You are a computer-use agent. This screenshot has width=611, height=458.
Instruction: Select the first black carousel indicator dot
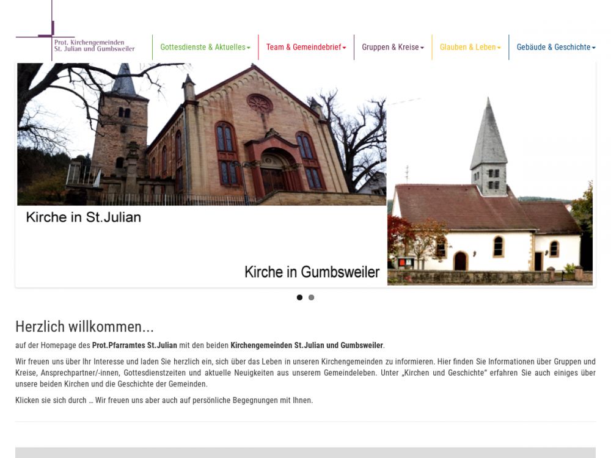pos(299,297)
